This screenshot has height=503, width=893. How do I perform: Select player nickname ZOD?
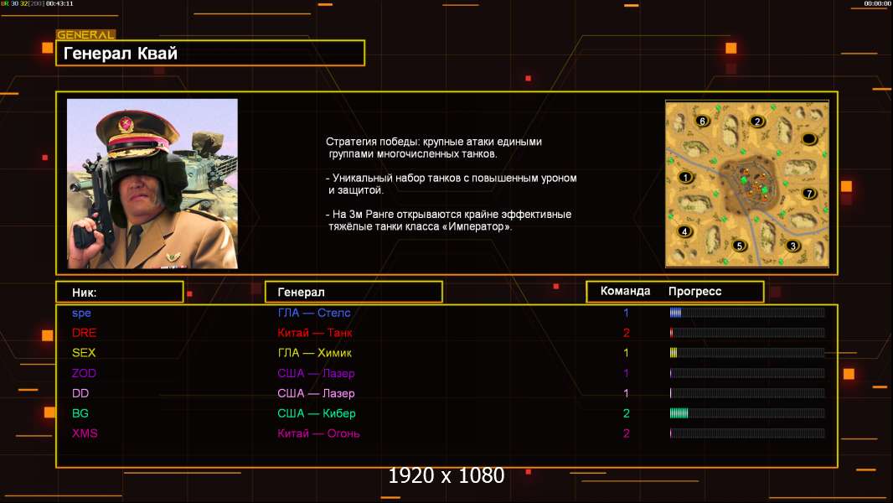[84, 373]
